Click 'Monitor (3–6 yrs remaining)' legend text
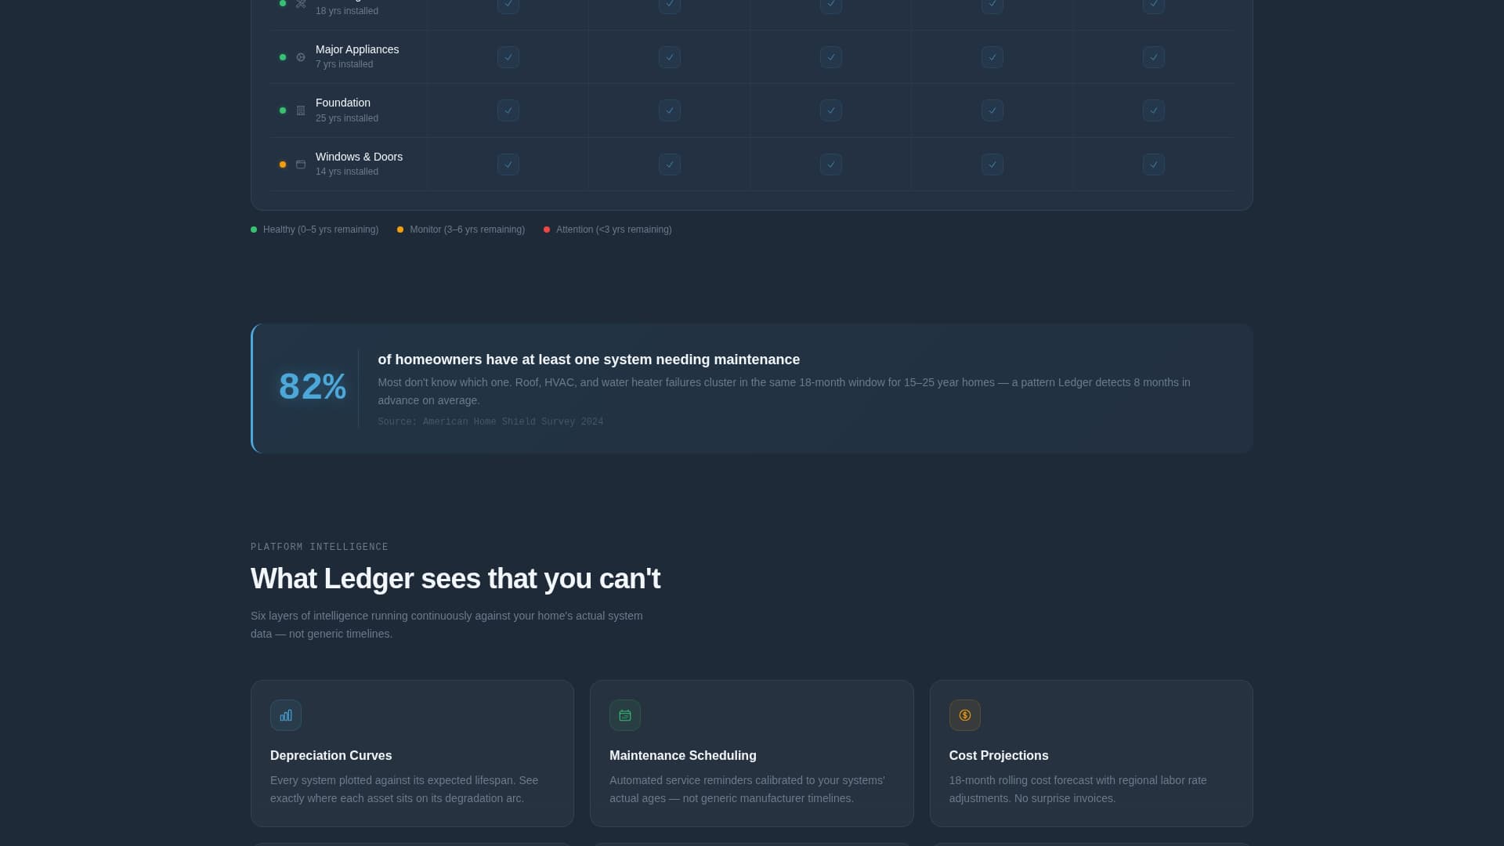1504x846 pixels. pyautogui.click(x=467, y=230)
